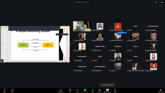The height and width of the screenshot is (93, 165).
Task: Select Vina Julia's profile picture
Action: [x=118, y=57]
